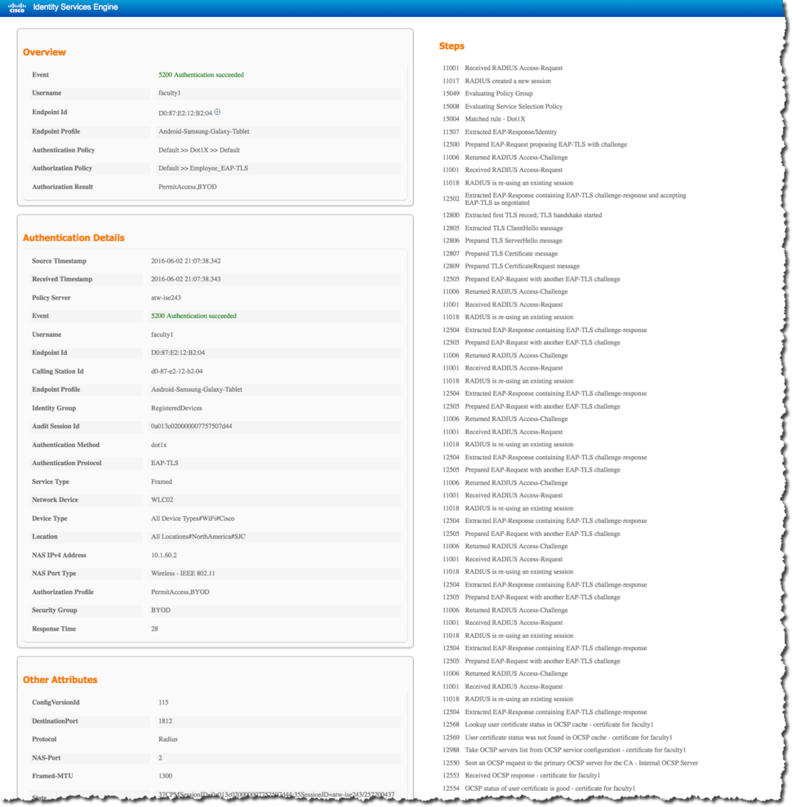792x807 pixels.
Task: Click step 15008 Evaluating Service Selection Policy
Action: click(503, 107)
